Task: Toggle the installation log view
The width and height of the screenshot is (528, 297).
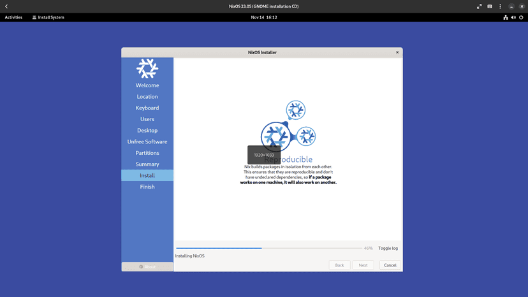Action: coord(388,248)
